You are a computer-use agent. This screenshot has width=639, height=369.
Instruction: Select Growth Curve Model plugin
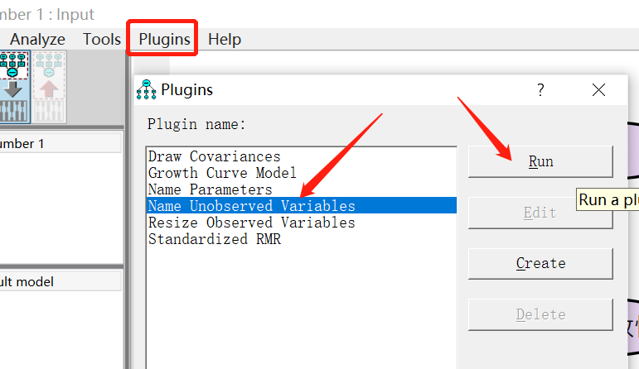[222, 173]
